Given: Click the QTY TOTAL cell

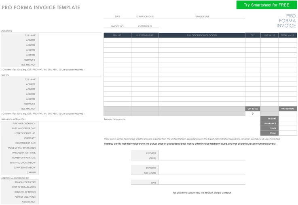Looking at the screenshot, I should tap(253, 109).
